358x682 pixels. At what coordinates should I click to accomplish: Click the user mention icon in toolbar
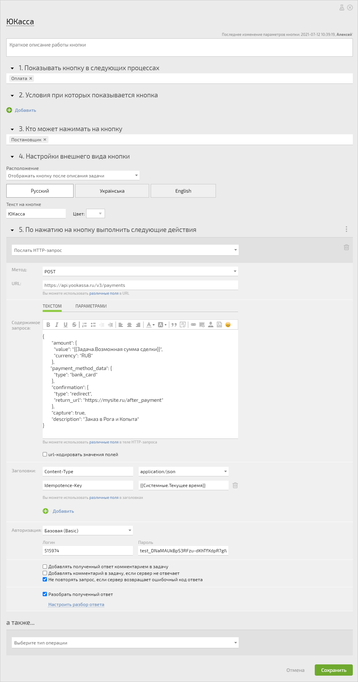point(211,325)
